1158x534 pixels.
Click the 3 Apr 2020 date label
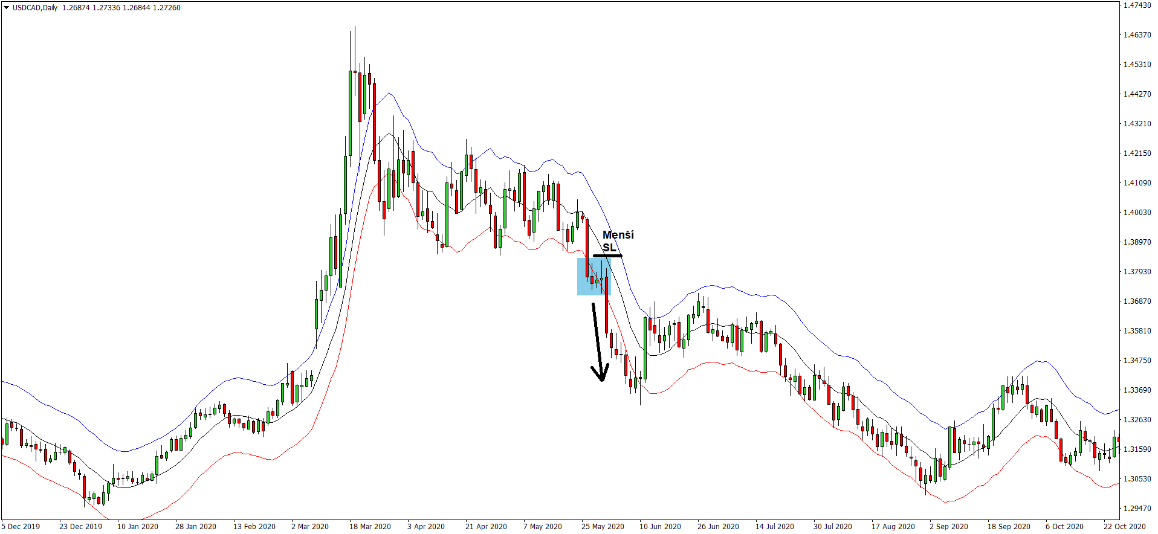coord(425,527)
